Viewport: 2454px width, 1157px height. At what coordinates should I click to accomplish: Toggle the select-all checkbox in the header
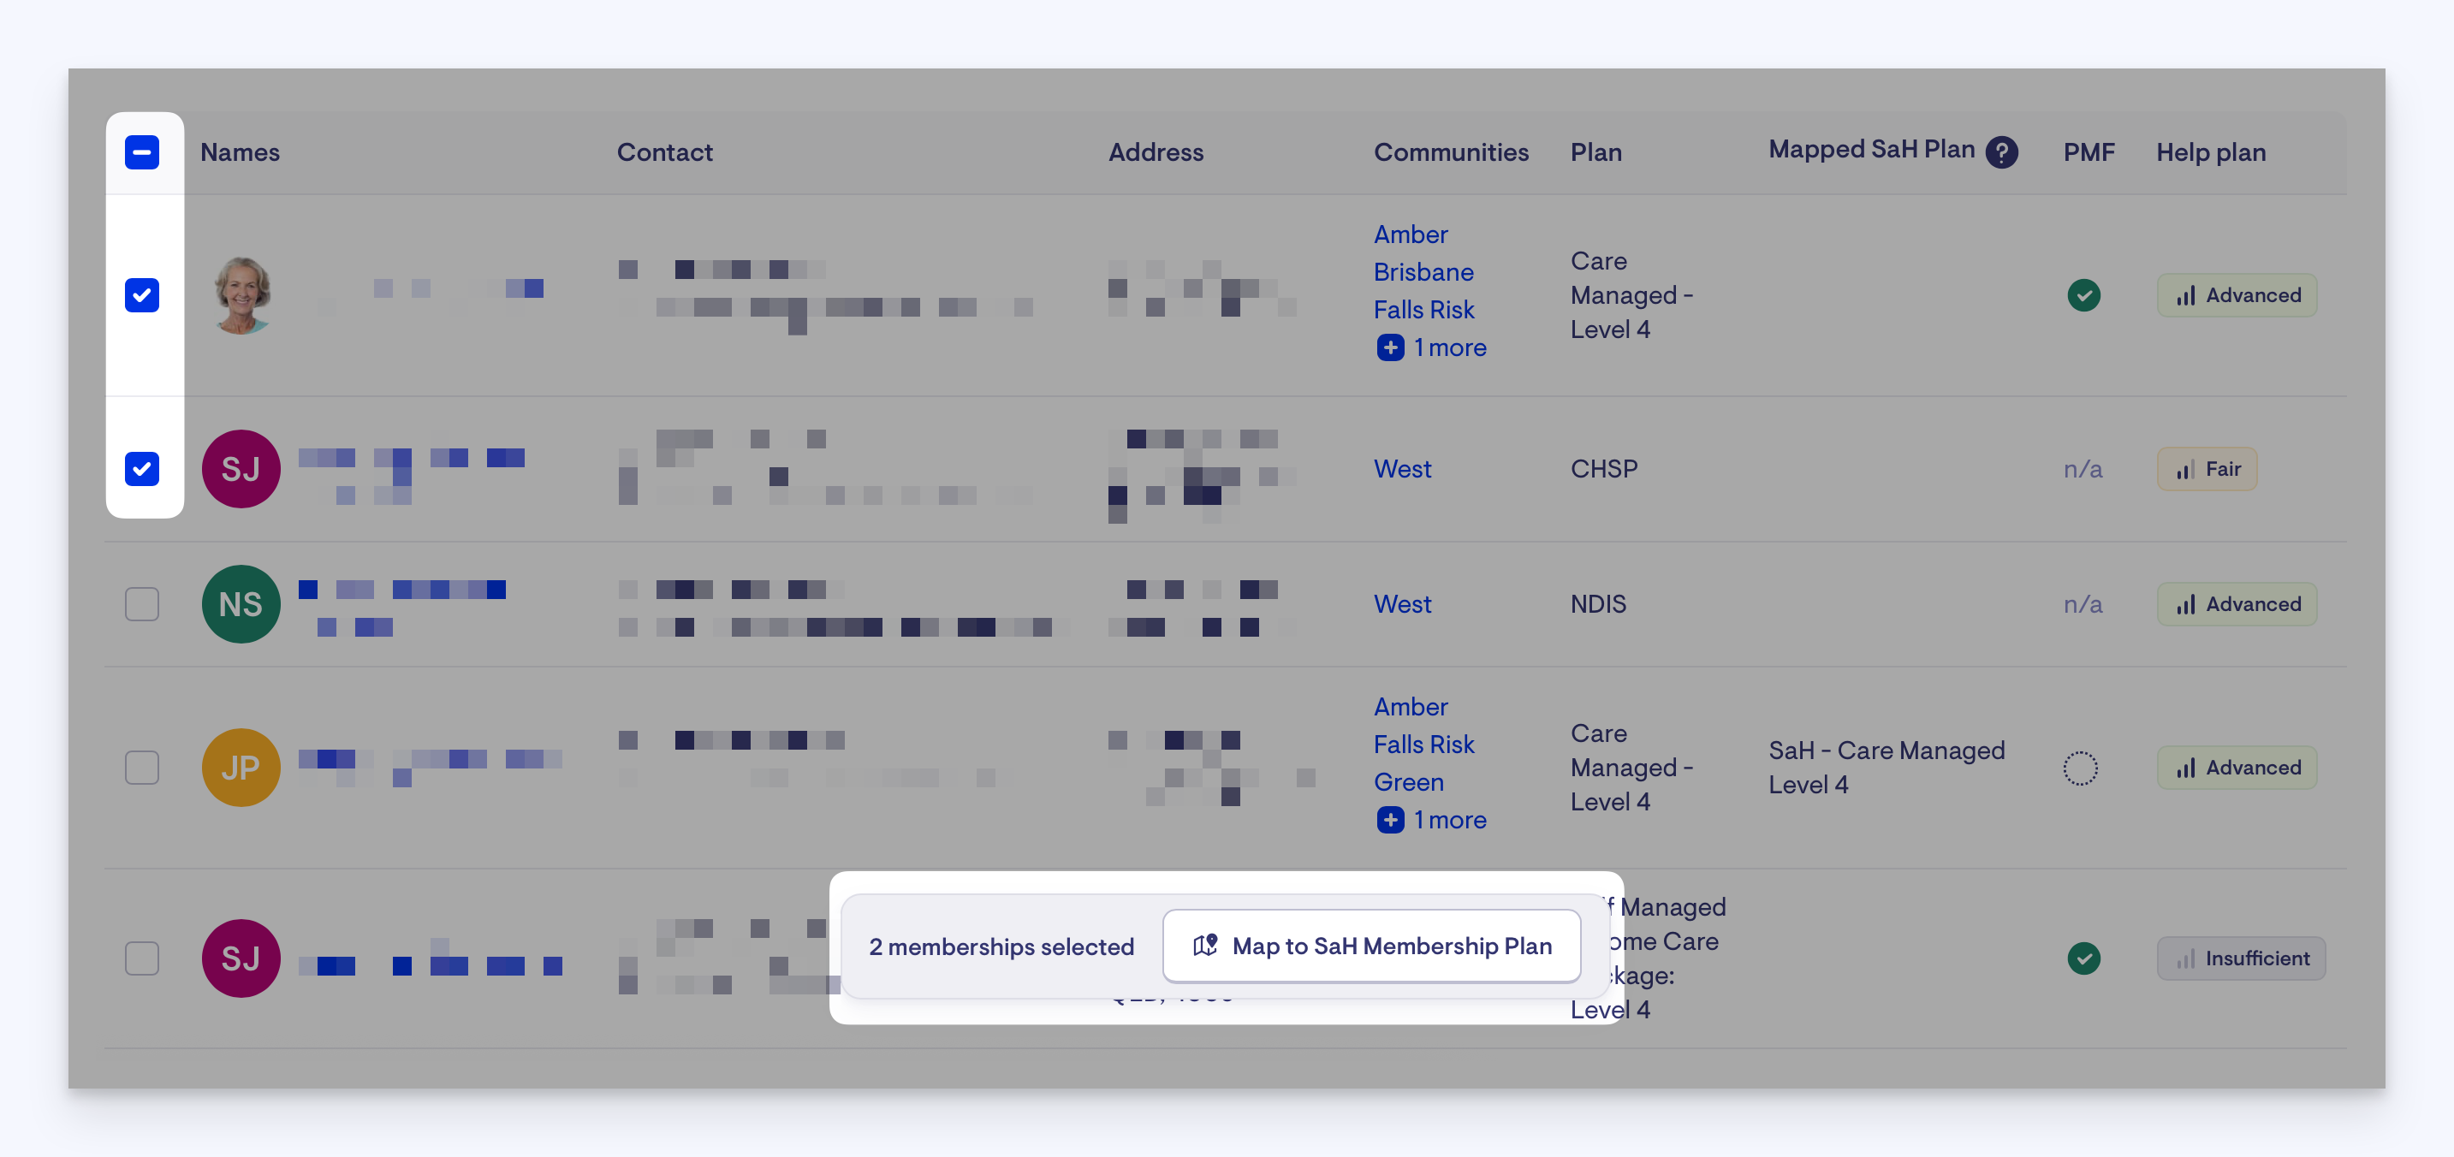[142, 152]
